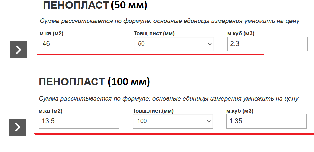This screenshot has height=152, width=314.
Task: Click the м.куб (м3) label above 2.3
Action: coord(241,34)
